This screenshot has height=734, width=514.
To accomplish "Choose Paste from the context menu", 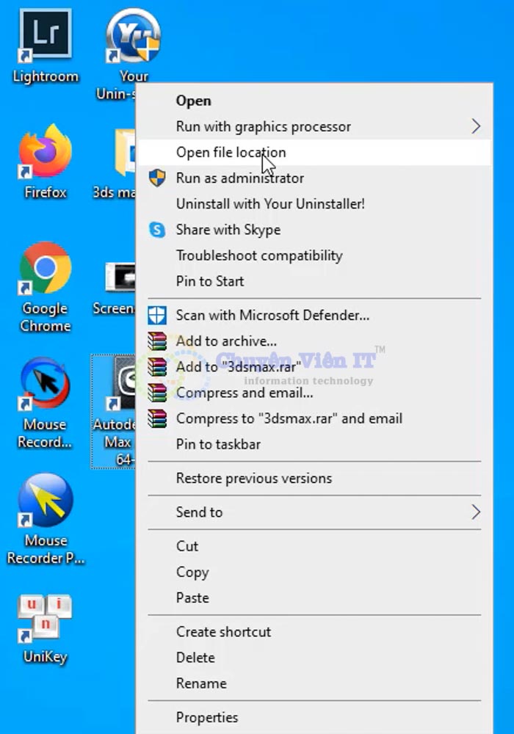I will tap(314, 597).
